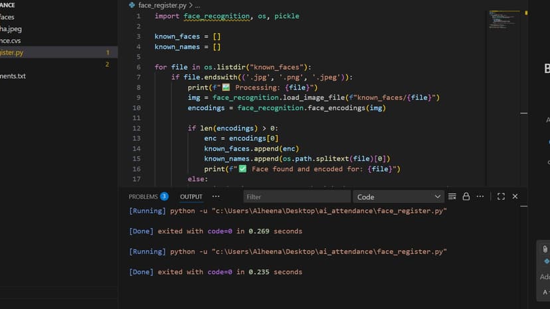Click 'os.listdir' on line 6
Image resolution: width=550 pixels, height=309 pixels.
[225, 67]
